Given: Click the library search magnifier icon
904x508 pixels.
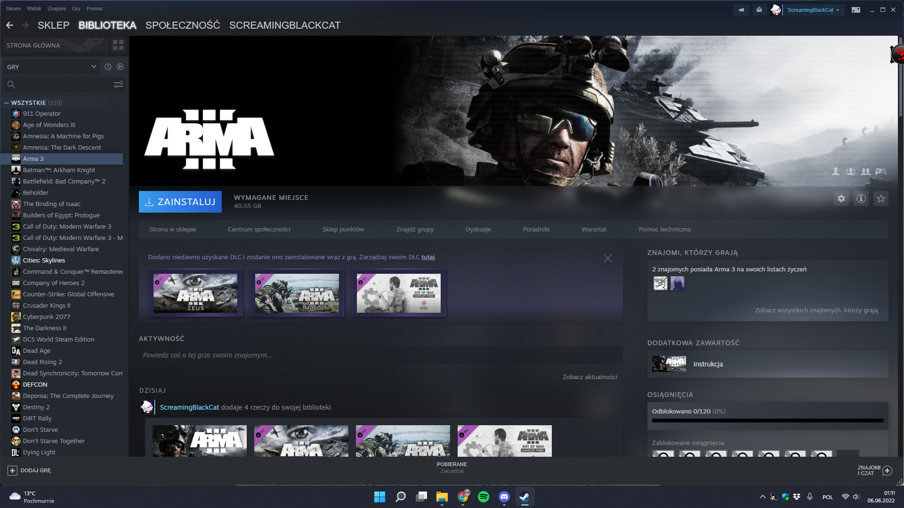Looking at the screenshot, I should [11, 85].
